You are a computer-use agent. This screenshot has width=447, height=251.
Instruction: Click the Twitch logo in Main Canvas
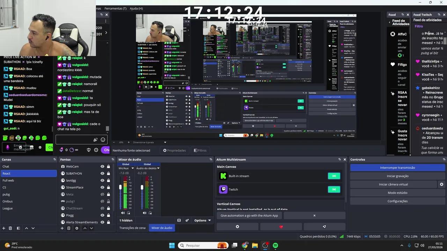point(223,189)
